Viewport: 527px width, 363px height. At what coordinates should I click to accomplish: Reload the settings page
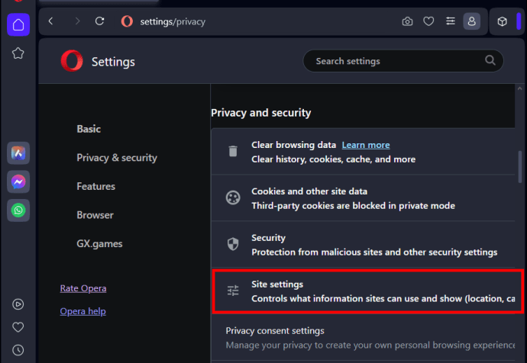click(99, 21)
